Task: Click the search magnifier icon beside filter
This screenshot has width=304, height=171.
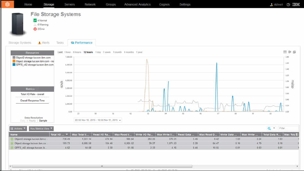Action: click(x=269, y=128)
